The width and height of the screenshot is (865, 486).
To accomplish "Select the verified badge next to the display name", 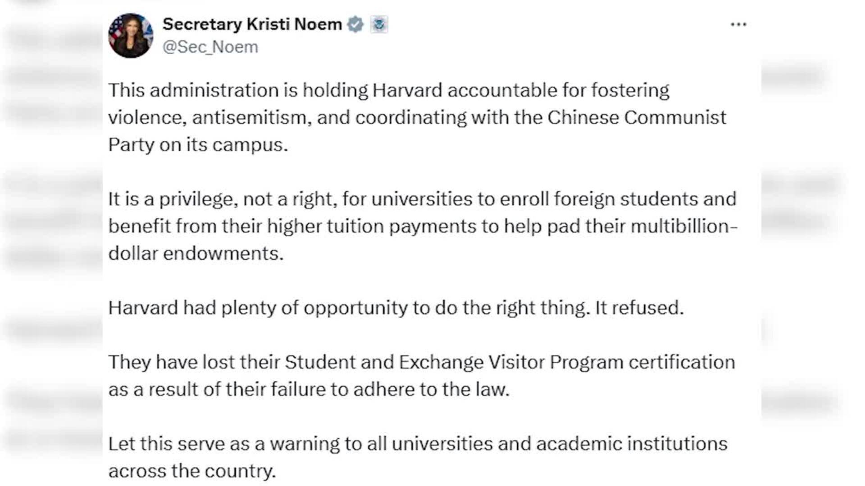I will click(355, 24).
